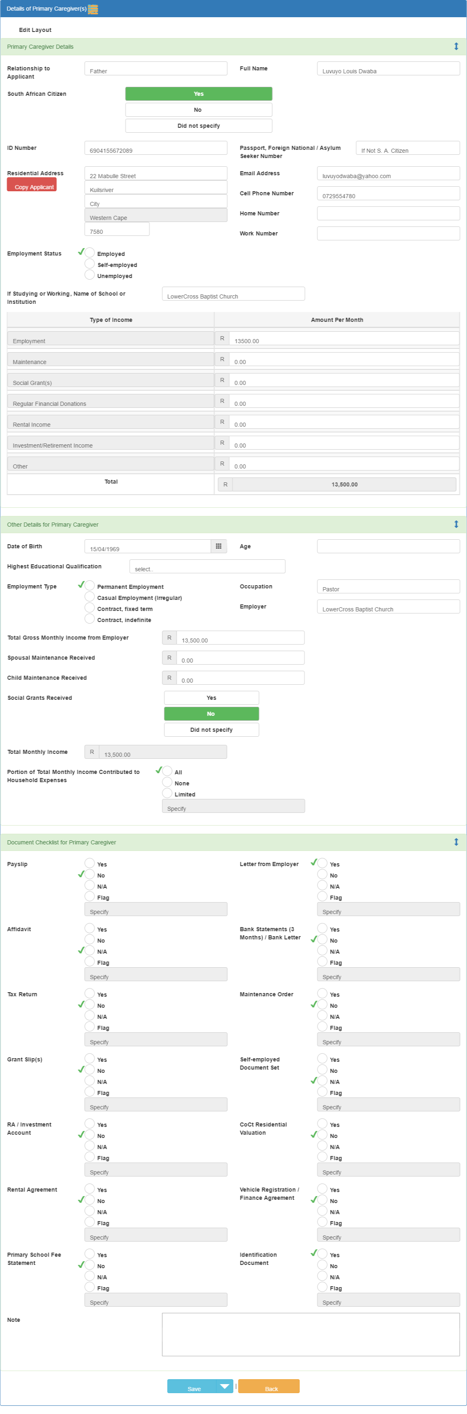Mark Rental Agreement as Yes
Image resolution: width=467 pixels, height=1414 pixels.
(x=90, y=1188)
